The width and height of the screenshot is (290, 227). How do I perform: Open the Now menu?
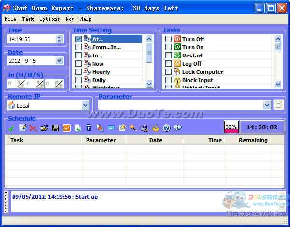point(70,19)
